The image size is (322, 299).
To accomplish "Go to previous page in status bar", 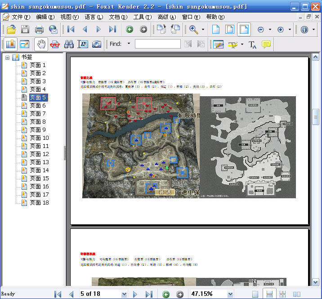I will click(72, 294).
